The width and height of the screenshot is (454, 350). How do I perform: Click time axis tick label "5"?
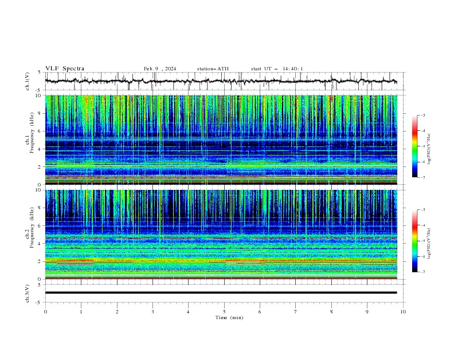pyautogui.click(x=224, y=312)
